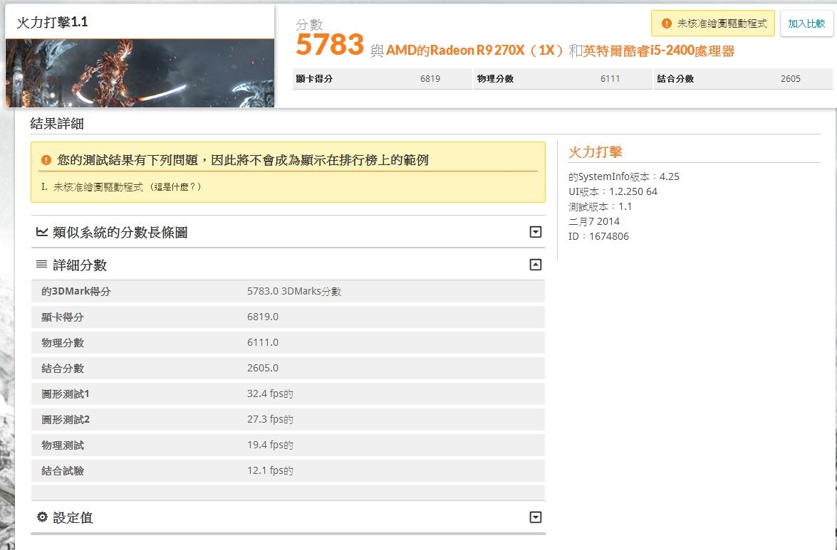The width and height of the screenshot is (837, 550).
Task: Click the list icon beside 詳細分數
Action: pos(41,265)
